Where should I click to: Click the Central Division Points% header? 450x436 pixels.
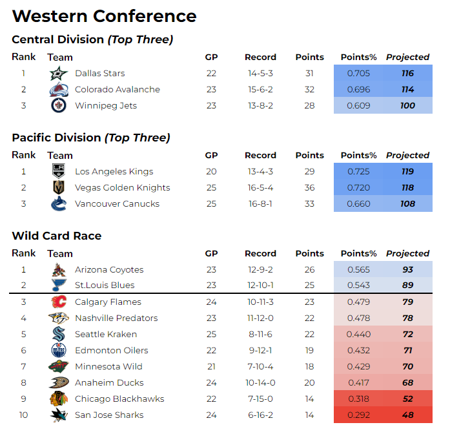(358, 57)
